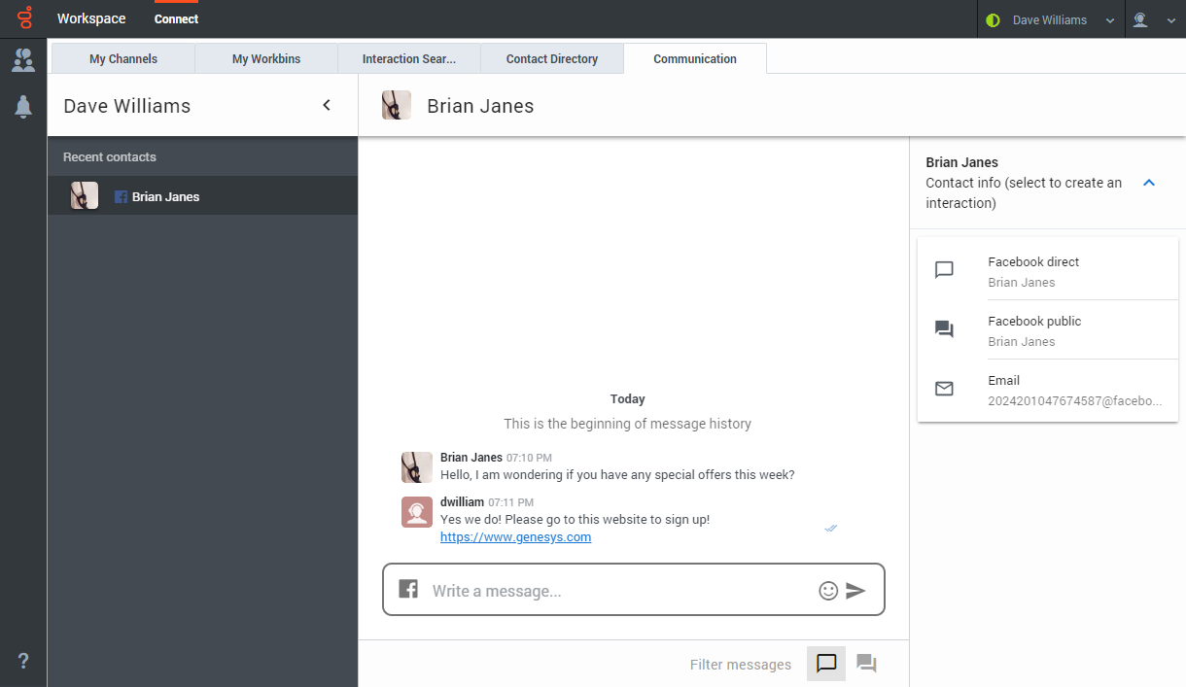Open the Dave Williams status dropdown
The height and width of the screenshot is (687, 1186).
tap(1049, 19)
